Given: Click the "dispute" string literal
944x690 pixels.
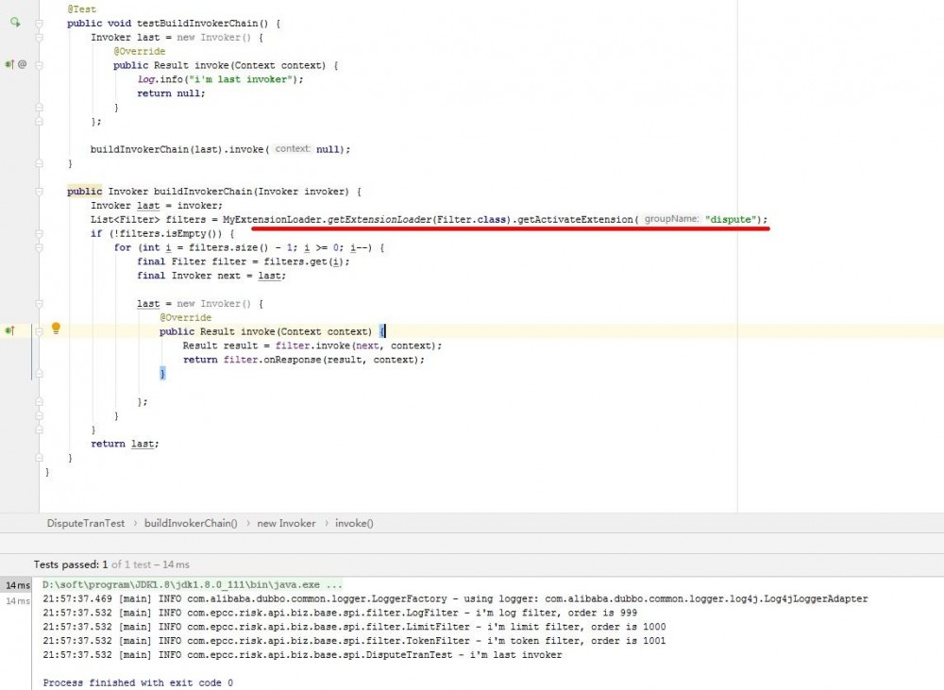Looking at the screenshot, I should [x=731, y=219].
